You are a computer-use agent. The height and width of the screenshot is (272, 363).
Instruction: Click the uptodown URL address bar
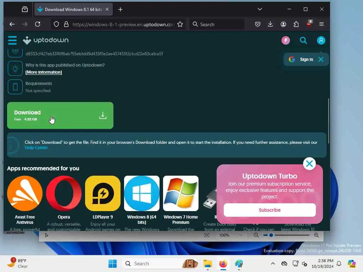coord(123,24)
